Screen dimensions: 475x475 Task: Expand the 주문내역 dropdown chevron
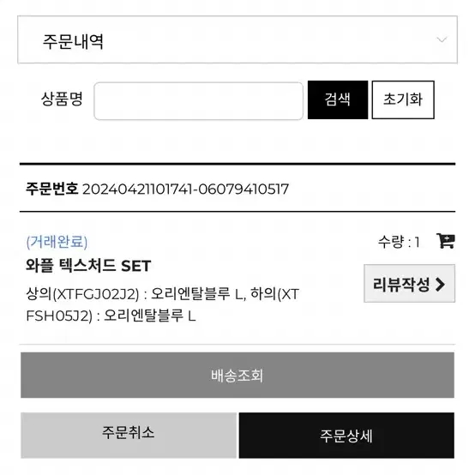click(x=442, y=39)
